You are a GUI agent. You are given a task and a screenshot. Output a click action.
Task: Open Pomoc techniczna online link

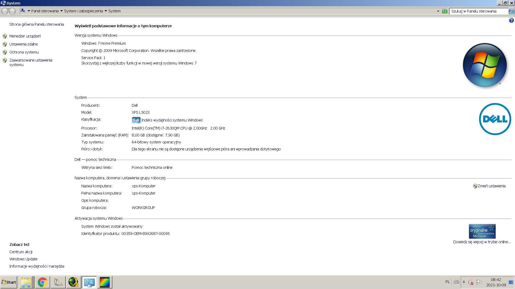152,168
